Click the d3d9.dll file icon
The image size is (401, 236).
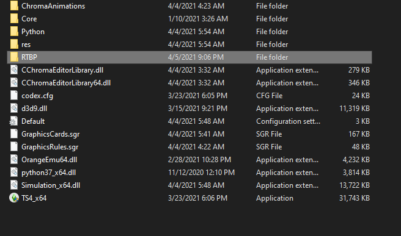[14, 109]
